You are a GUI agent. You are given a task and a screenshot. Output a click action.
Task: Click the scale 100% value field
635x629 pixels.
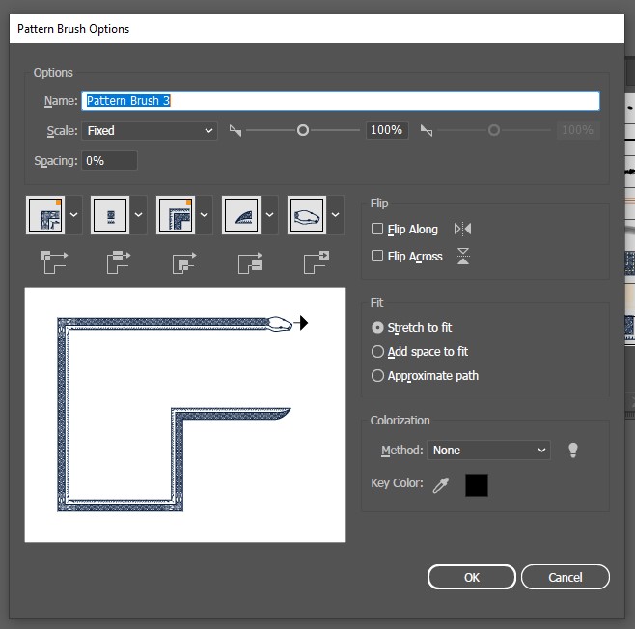tap(387, 130)
